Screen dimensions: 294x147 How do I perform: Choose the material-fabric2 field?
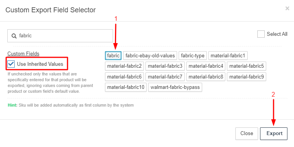tap(124, 66)
